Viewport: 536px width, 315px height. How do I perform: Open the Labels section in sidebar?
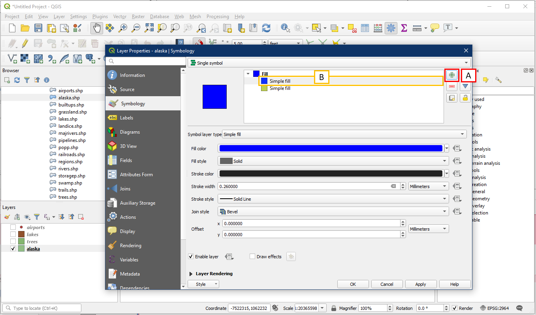(126, 118)
